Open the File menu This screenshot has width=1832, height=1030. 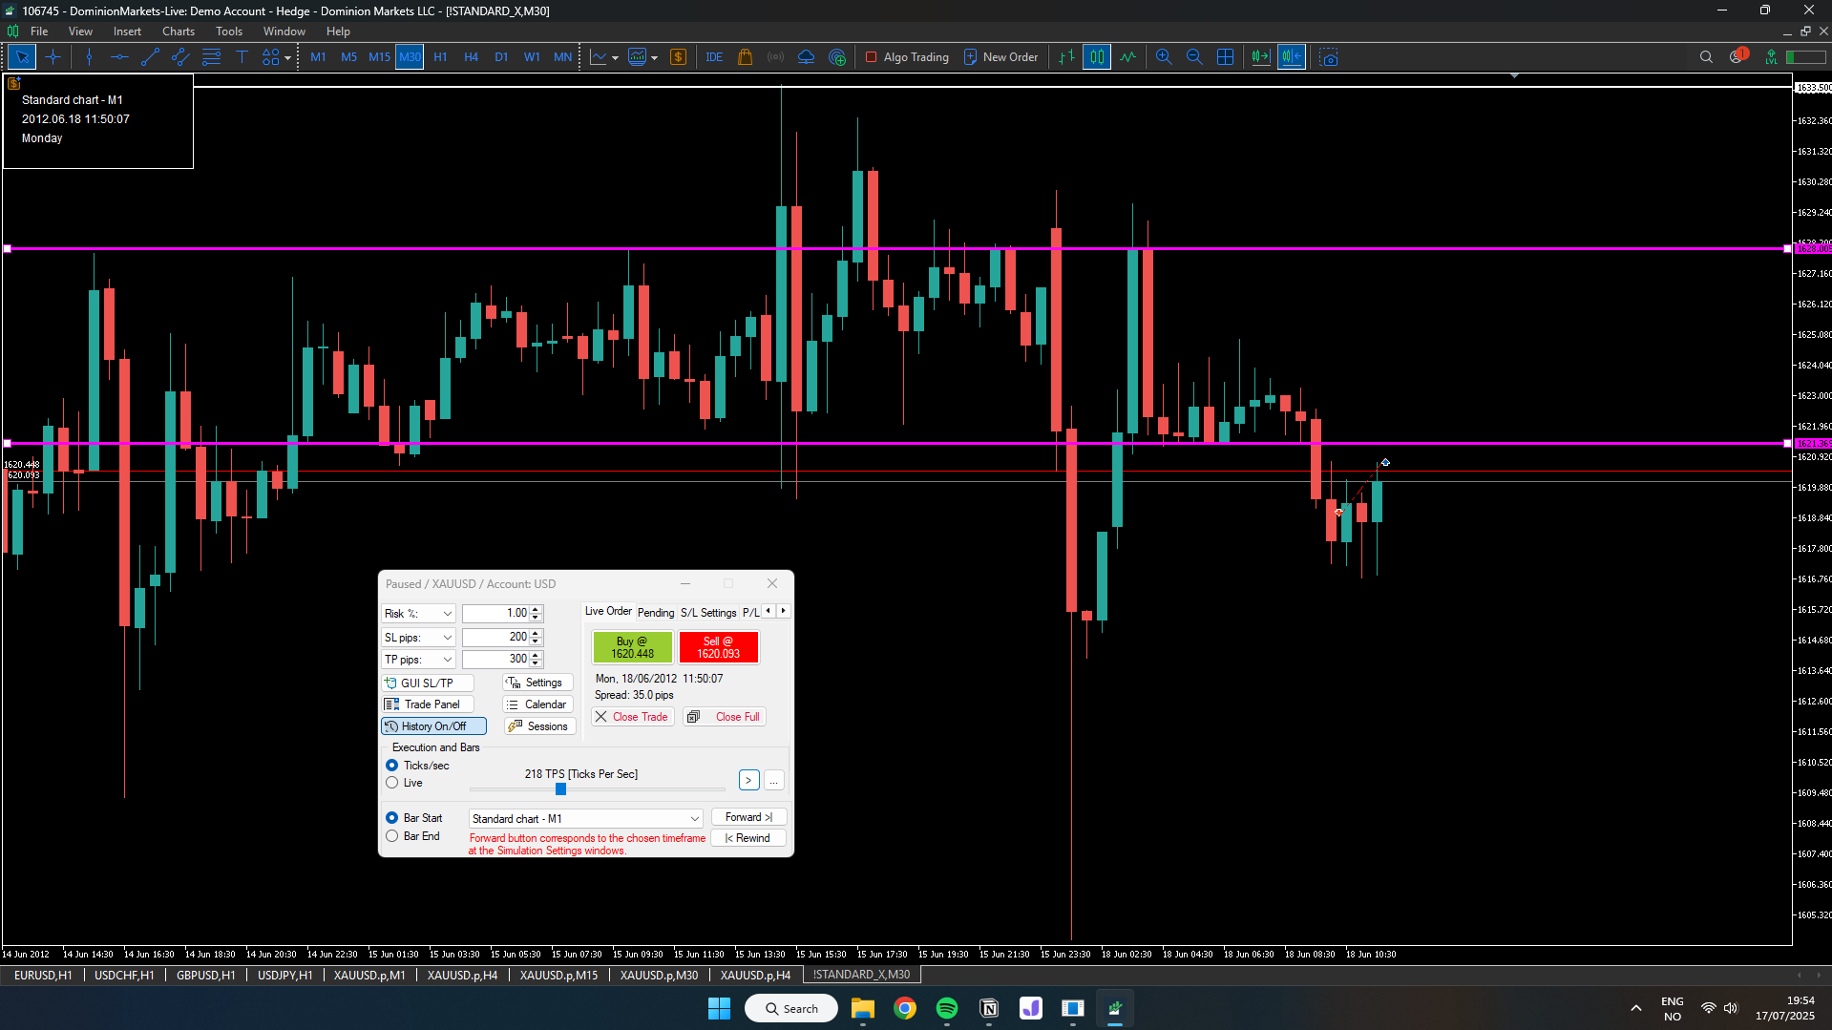click(x=39, y=32)
